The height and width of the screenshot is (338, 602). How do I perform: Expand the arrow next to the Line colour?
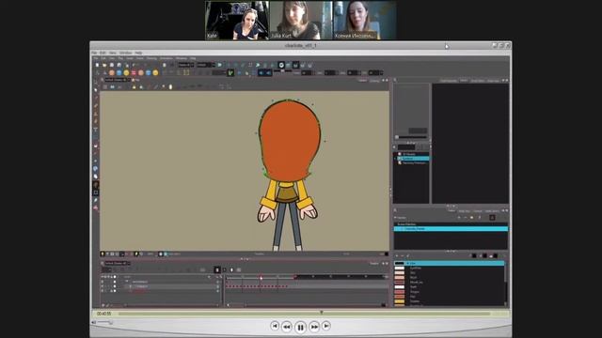point(407,263)
